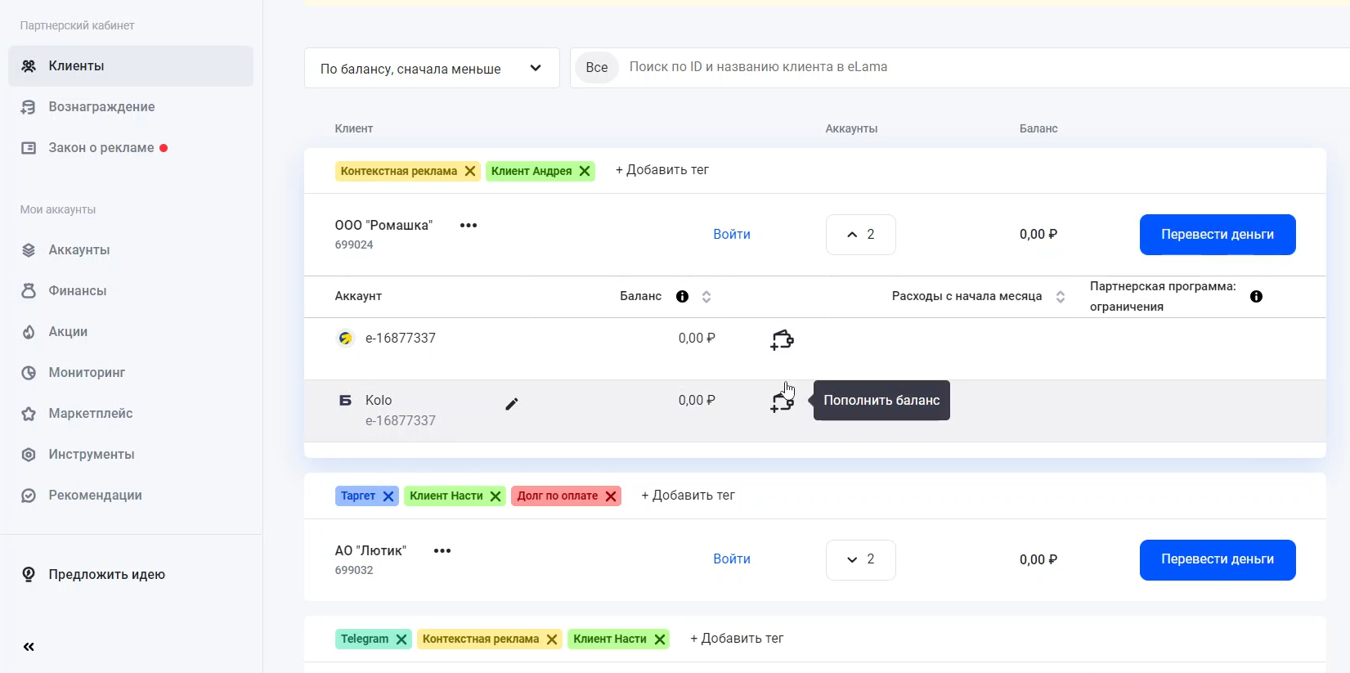Image resolution: width=1350 pixels, height=673 pixels.
Task: Remove the "Telegram" tag
Action: pos(401,639)
